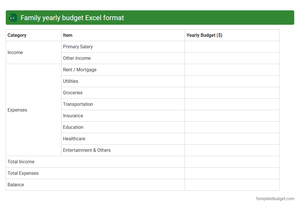Image resolution: width=300 pixels, height=207 pixels.
Task: Select the 'Yearly Budget ($)' column header
Action: pos(204,35)
